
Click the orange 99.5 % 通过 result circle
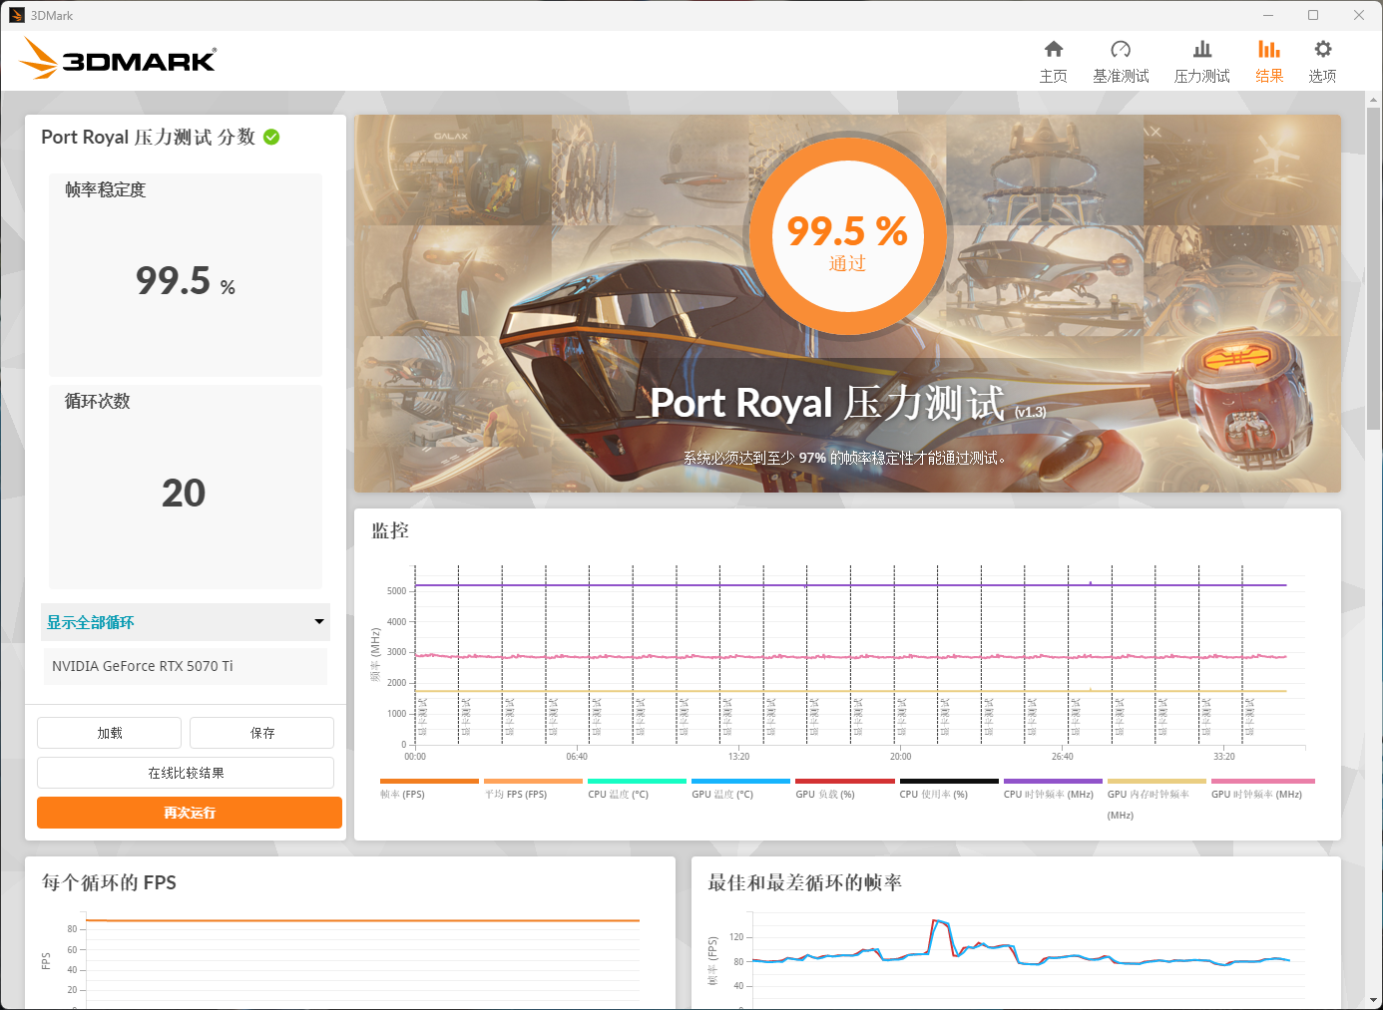pyautogui.click(x=847, y=236)
